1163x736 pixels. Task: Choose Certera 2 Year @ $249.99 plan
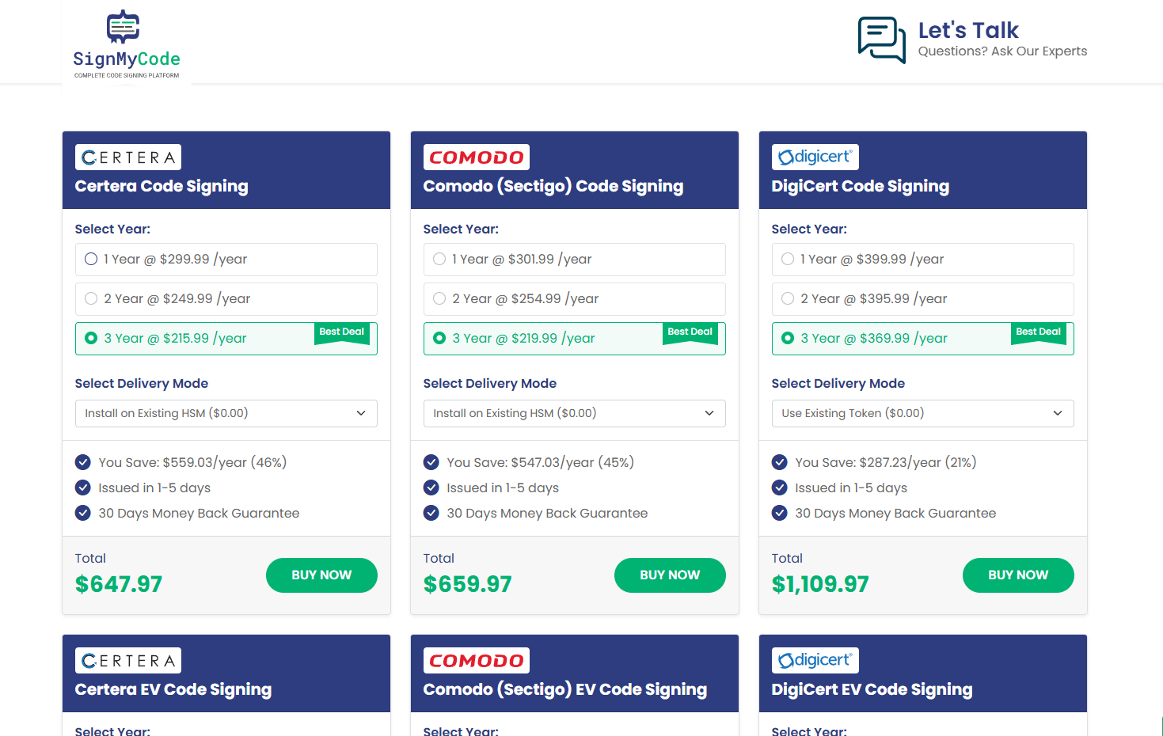coord(91,299)
